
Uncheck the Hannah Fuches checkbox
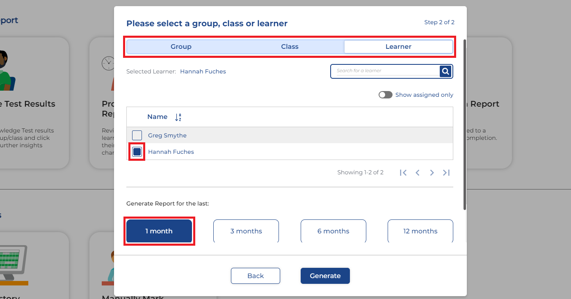point(137,152)
